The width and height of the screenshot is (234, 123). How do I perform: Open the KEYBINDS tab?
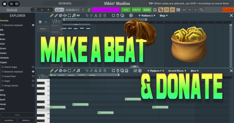(x=65, y=3)
